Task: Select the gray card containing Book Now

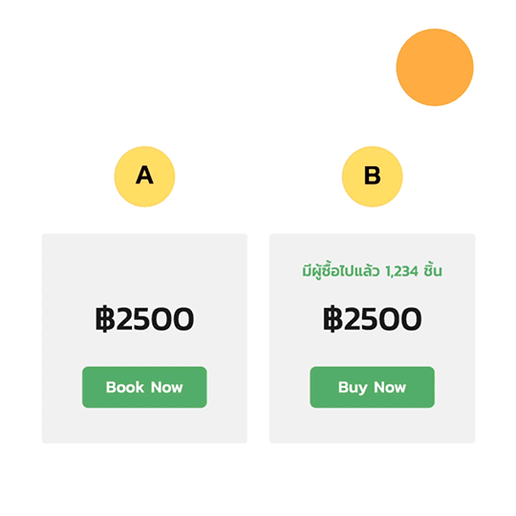Action: (144, 338)
